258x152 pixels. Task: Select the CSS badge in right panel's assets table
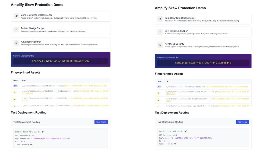(159, 87)
